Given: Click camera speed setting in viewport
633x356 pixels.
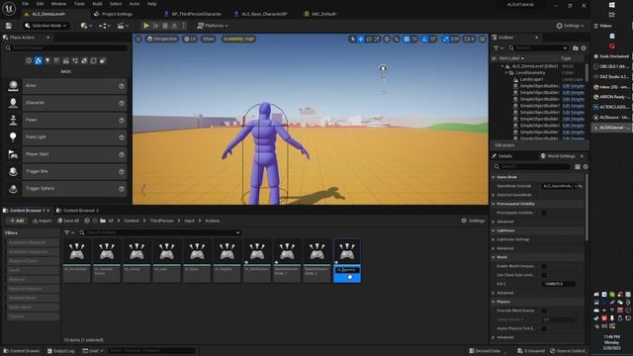Looking at the screenshot, I should pos(469,40).
